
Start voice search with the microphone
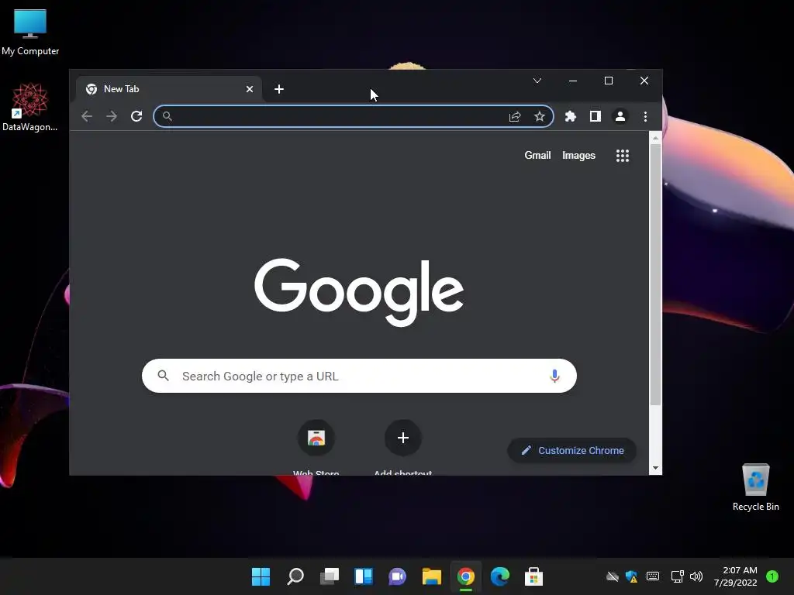pos(554,376)
